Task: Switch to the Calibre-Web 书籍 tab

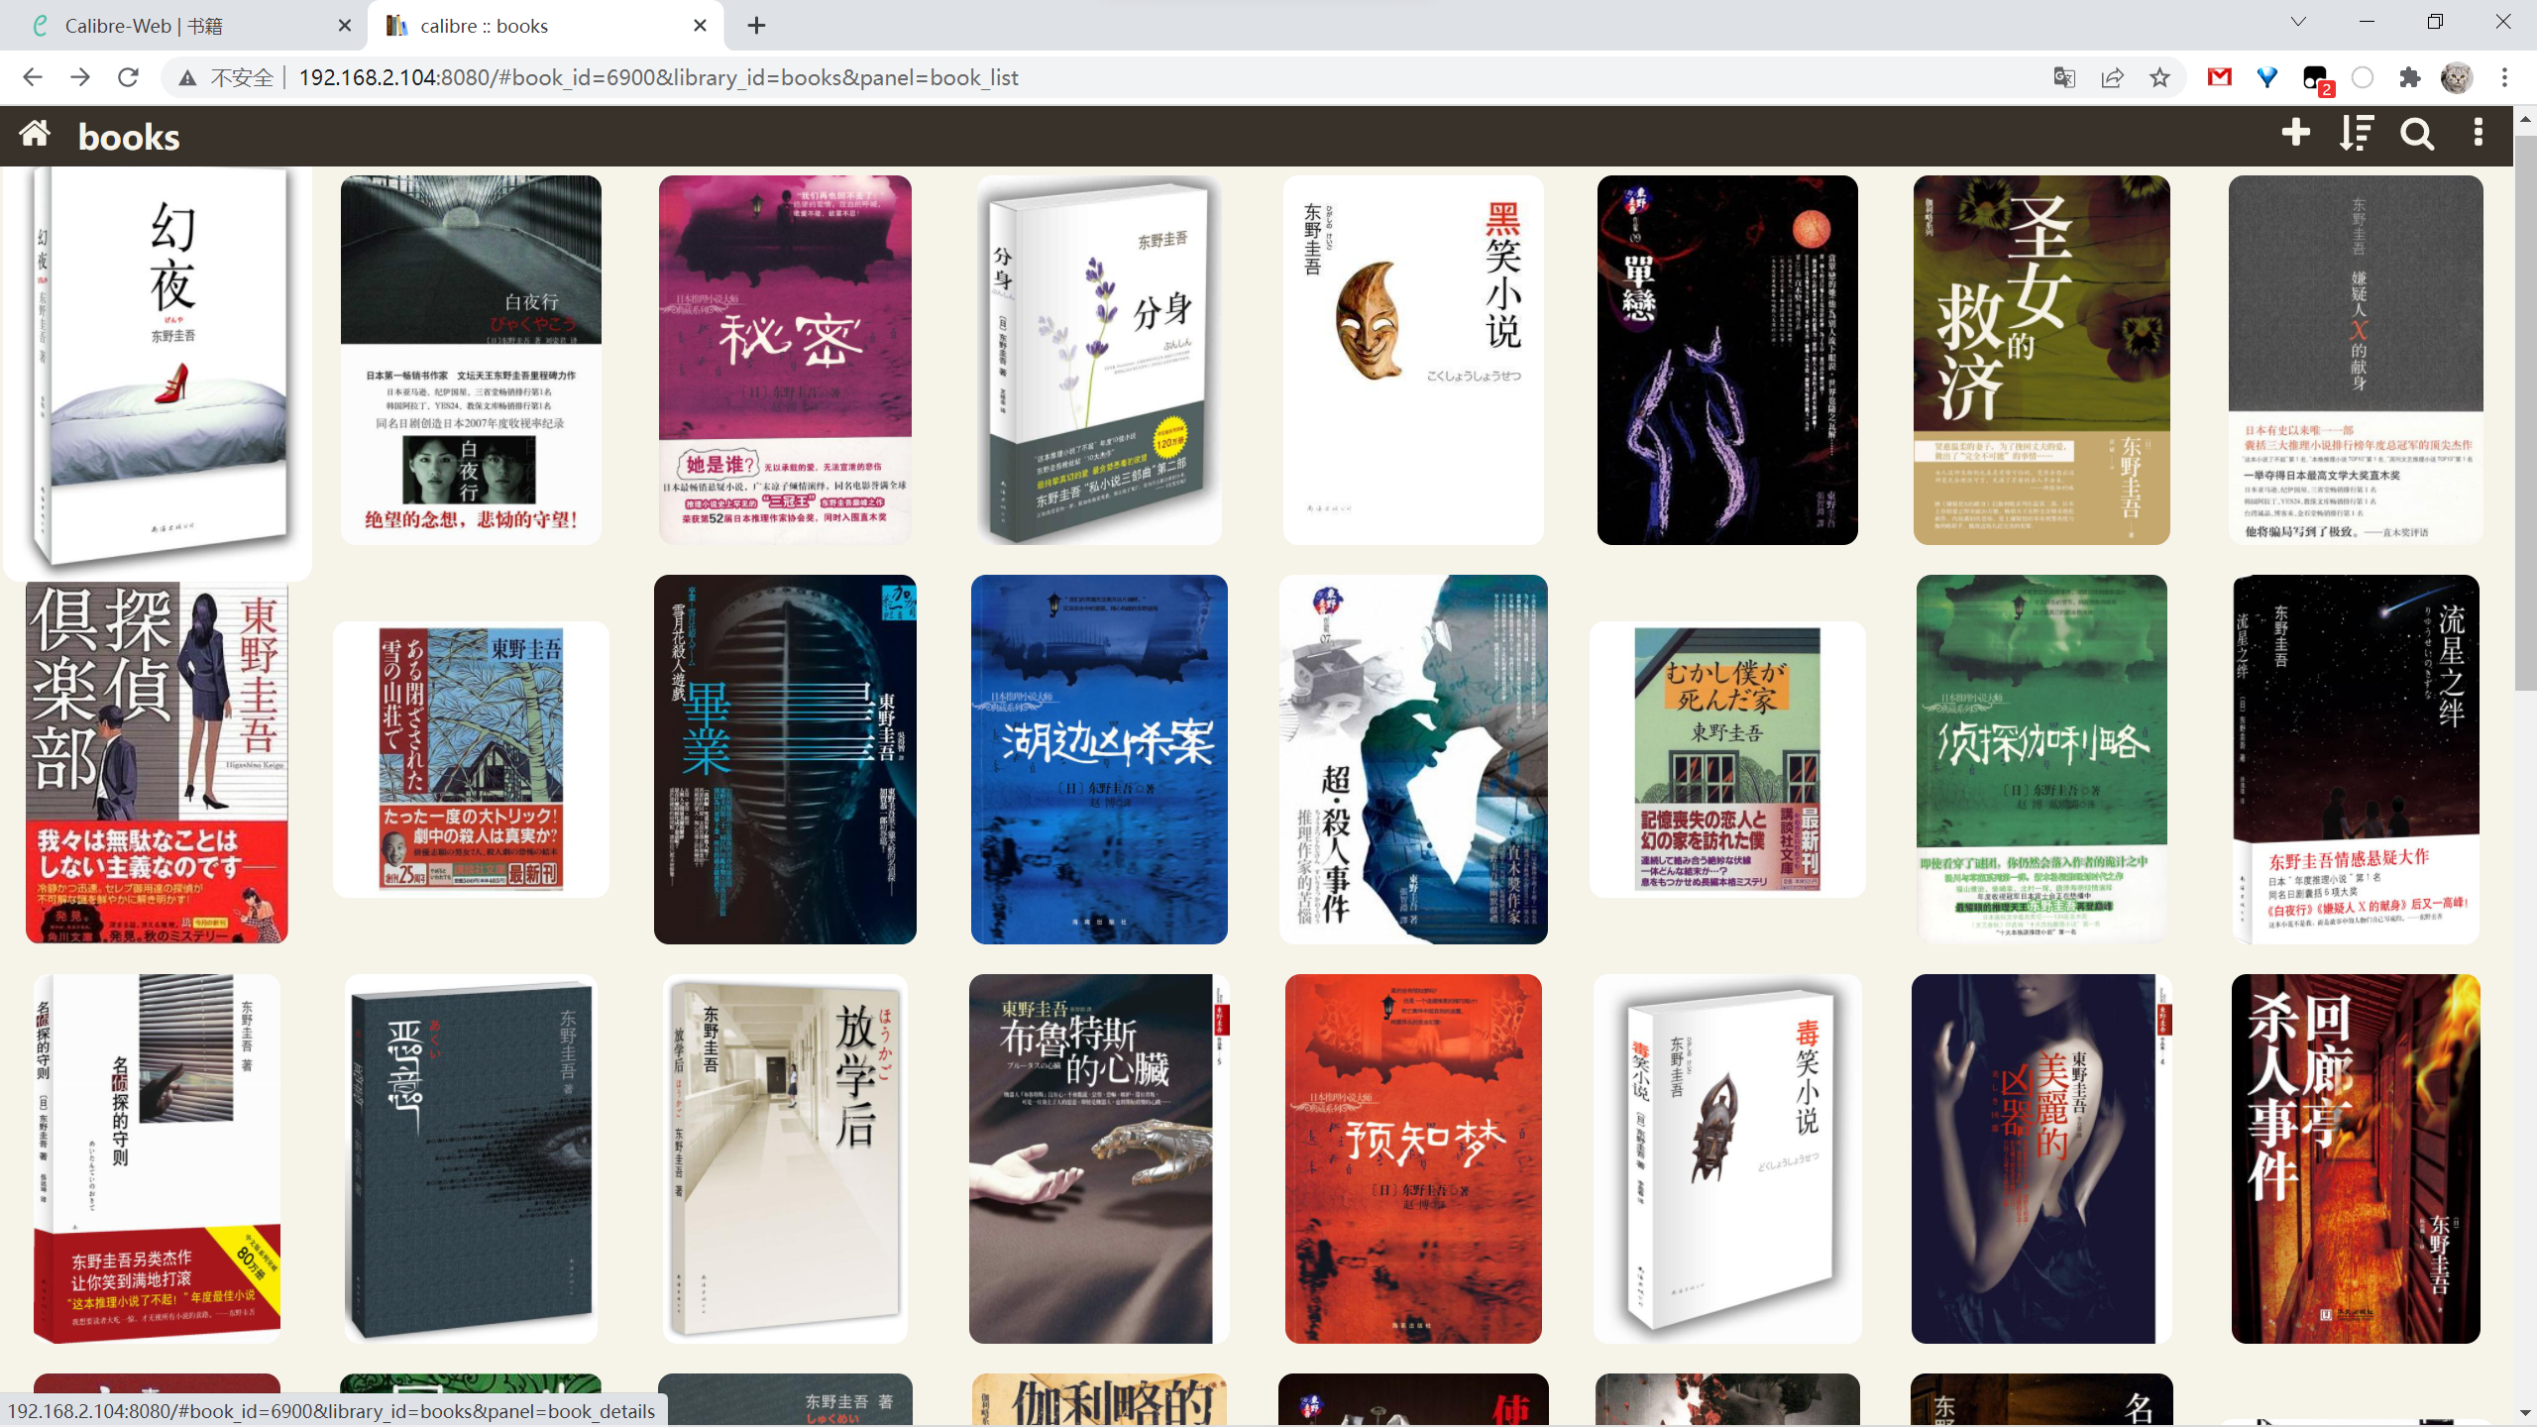Action: (x=144, y=26)
